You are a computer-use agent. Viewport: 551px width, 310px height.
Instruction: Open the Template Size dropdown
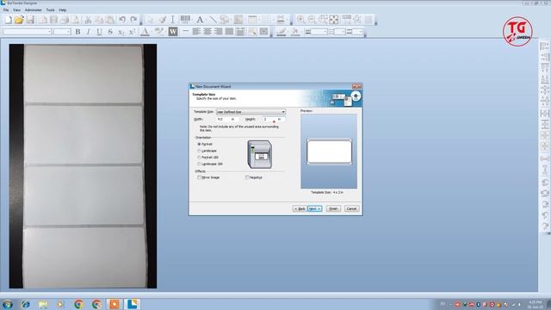(x=251, y=112)
